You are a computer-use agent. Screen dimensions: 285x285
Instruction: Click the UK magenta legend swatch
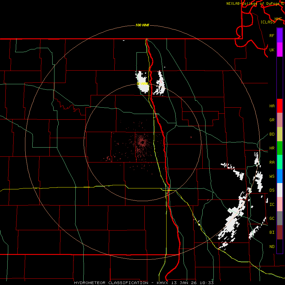[280, 50]
